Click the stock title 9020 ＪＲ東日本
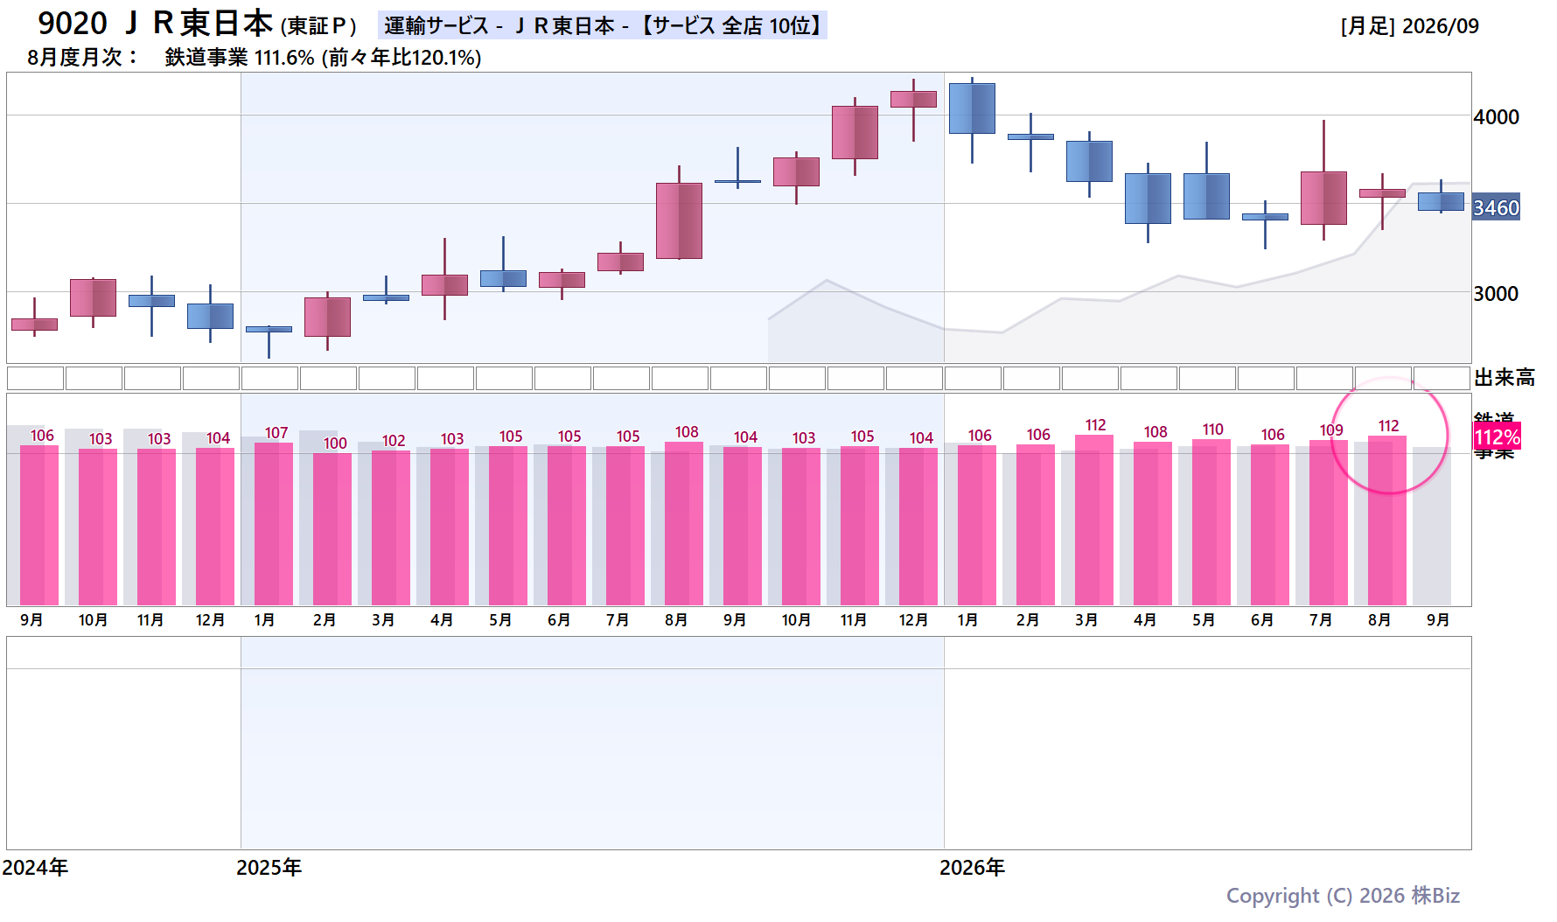This screenshot has height=922, width=1557. (156, 24)
